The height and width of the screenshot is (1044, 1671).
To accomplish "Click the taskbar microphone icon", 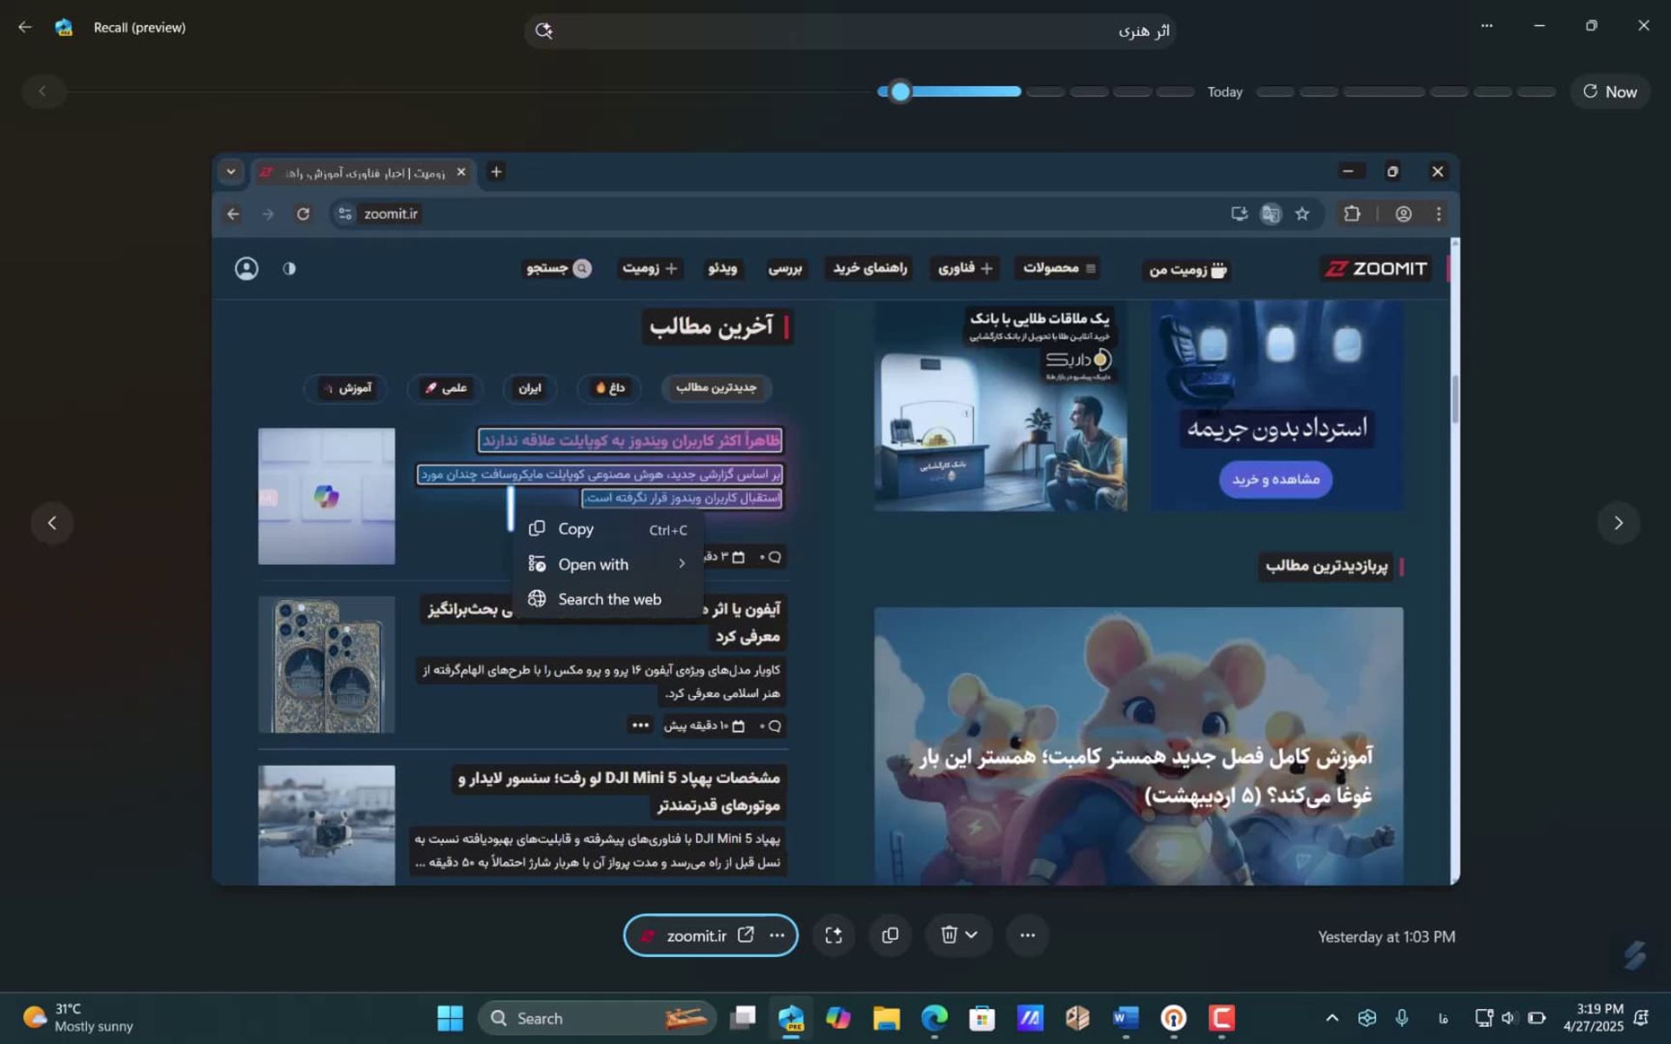I will click(1402, 1018).
